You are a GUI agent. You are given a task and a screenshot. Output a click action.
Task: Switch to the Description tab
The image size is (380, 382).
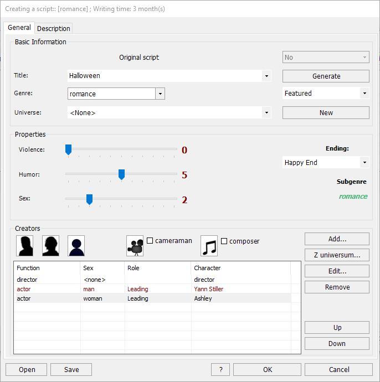coord(54,28)
